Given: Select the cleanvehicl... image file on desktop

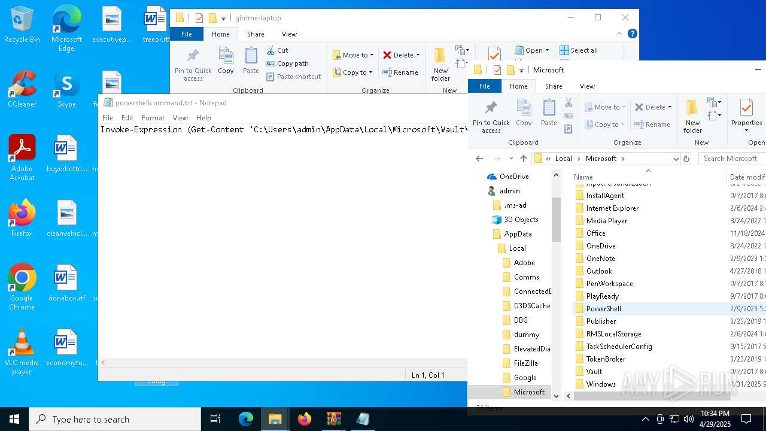Looking at the screenshot, I should (66, 219).
